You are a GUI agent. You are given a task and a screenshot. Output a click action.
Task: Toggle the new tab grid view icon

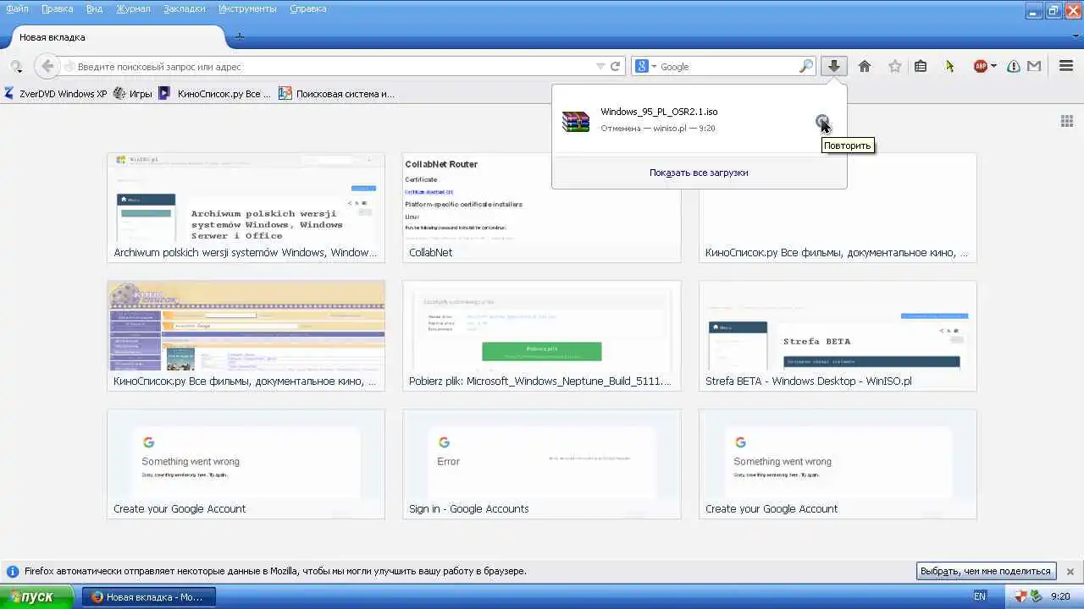tap(1067, 121)
